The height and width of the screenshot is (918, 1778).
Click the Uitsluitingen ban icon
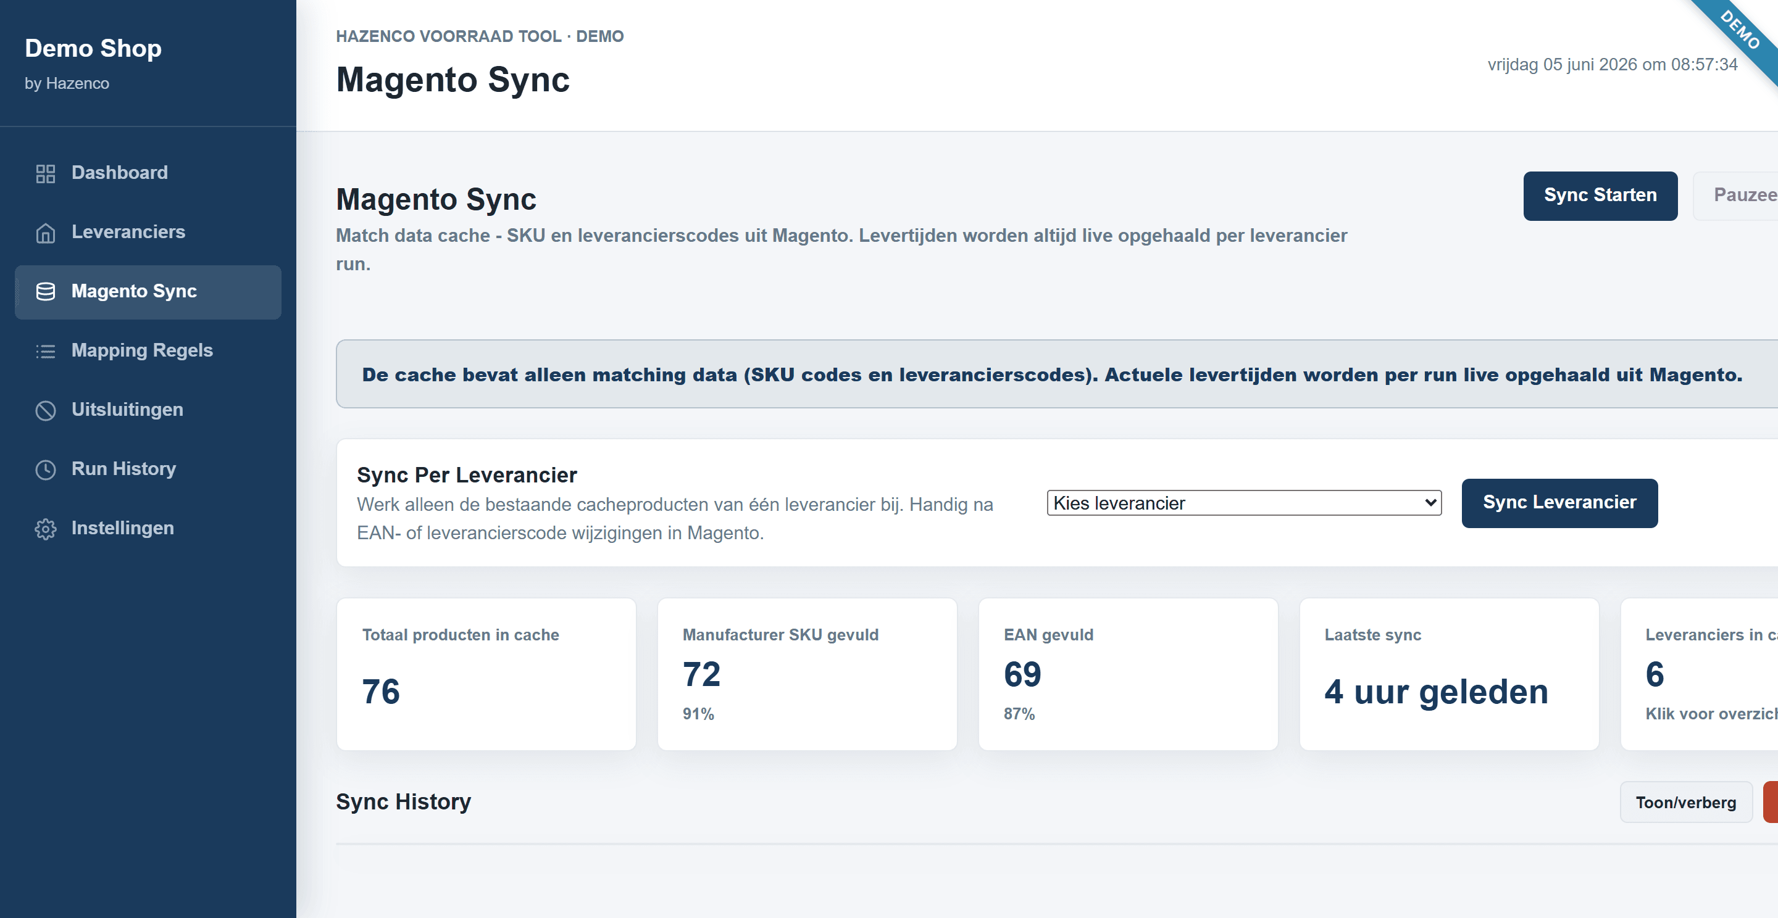[x=46, y=410]
